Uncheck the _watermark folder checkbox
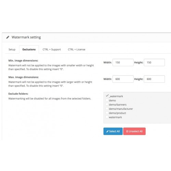171x171 pixels. pyautogui.click(x=107, y=96)
